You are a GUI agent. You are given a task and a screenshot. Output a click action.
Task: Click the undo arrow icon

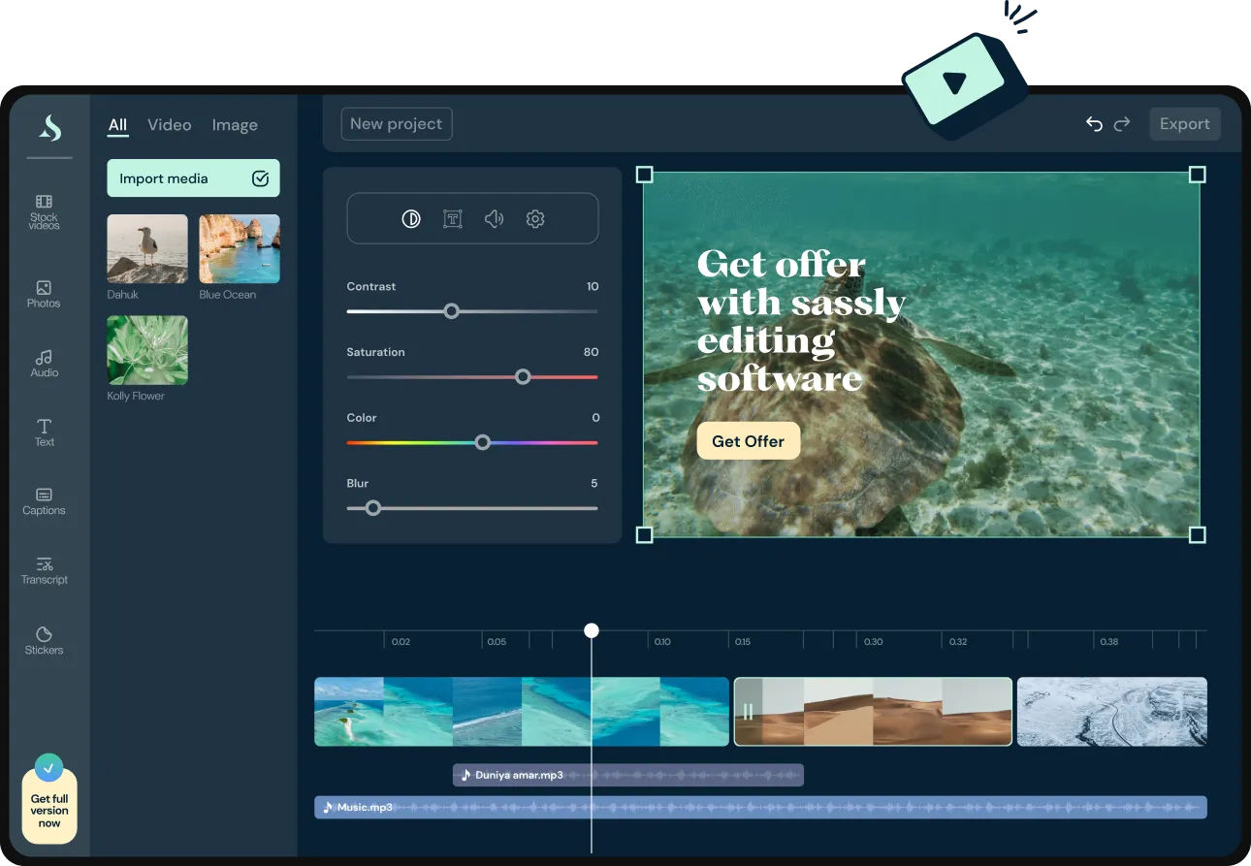tap(1094, 124)
